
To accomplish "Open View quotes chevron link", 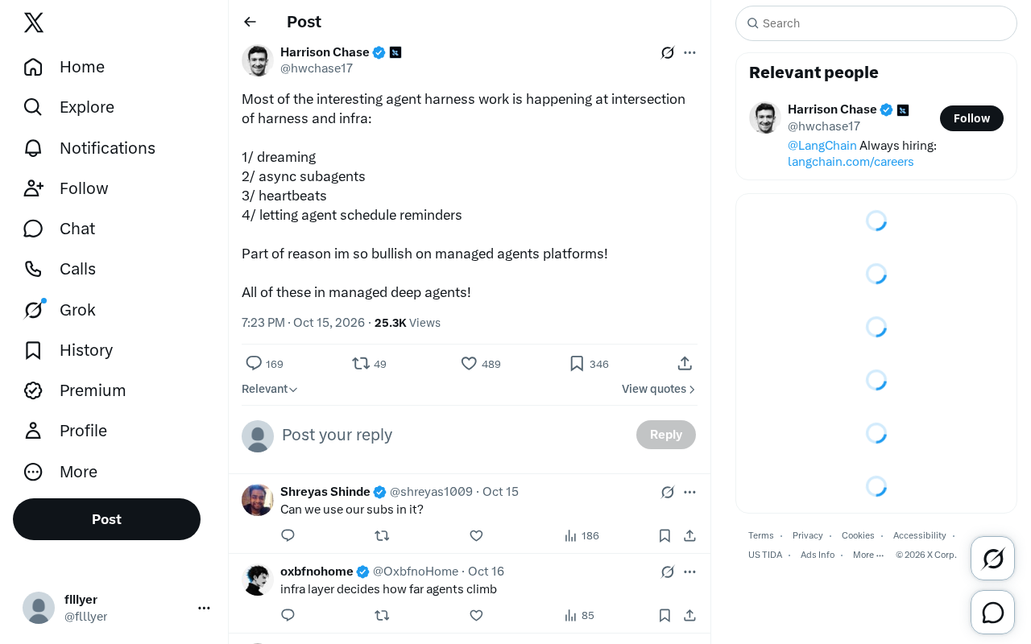I will [x=659, y=389].
